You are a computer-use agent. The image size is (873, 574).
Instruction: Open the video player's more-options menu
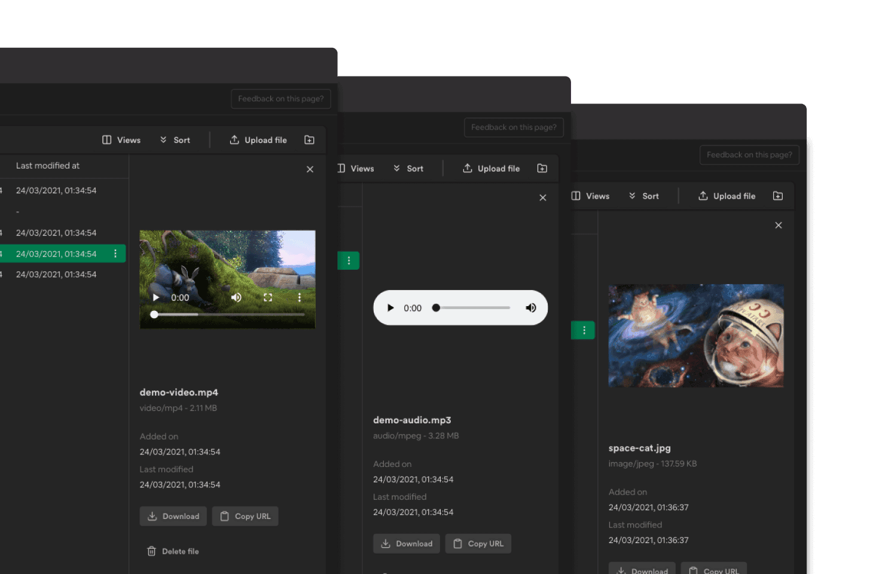coord(300,297)
